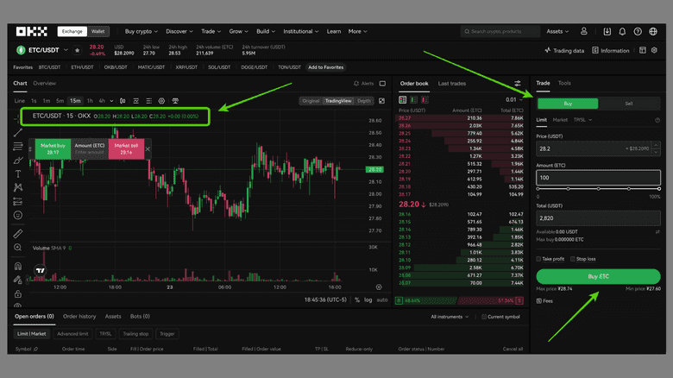This screenshot has width=673, height=378.
Task: Open the order book filter settings icon
Action: click(518, 84)
